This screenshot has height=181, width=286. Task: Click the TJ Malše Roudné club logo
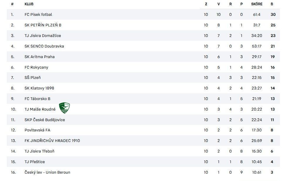pos(65,108)
